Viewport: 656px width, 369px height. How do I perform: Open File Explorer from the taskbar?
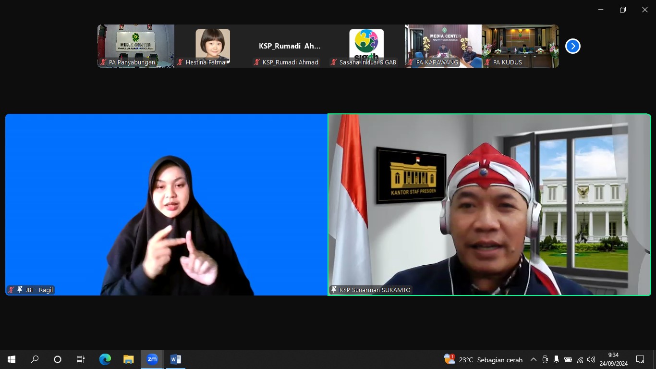coord(128,359)
